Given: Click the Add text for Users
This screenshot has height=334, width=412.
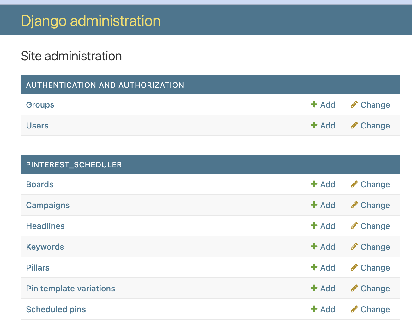Looking at the screenshot, I should (x=328, y=126).
